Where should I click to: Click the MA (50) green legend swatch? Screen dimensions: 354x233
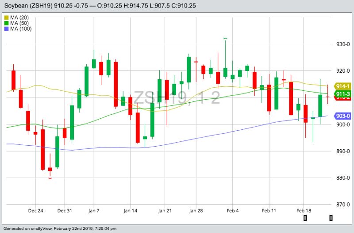coord(6,23)
